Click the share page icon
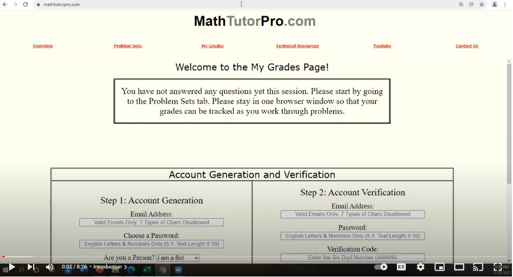The height and width of the screenshot is (277, 513). [471, 5]
